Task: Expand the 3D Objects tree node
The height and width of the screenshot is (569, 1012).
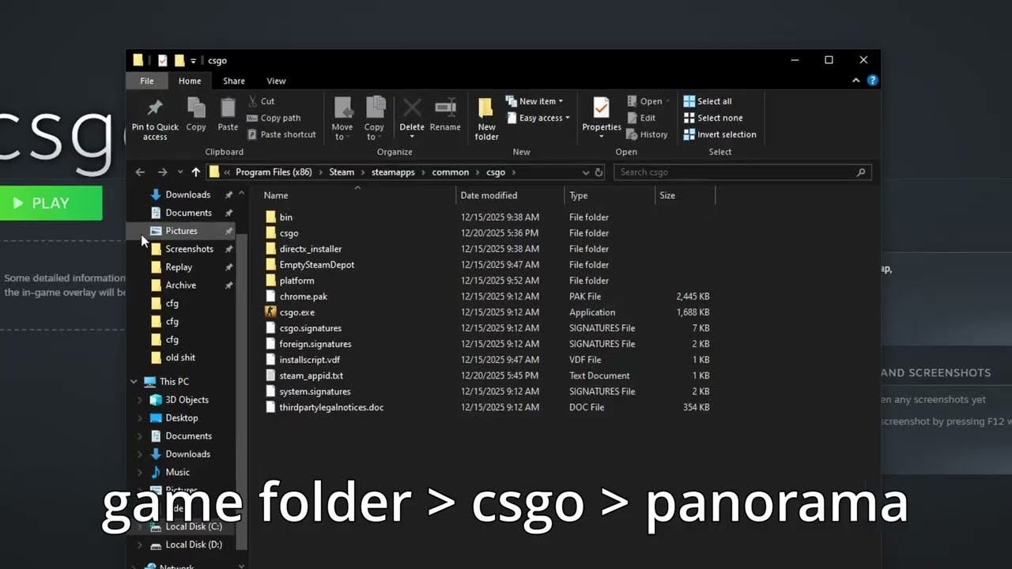Action: pyautogui.click(x=140, y=400)
